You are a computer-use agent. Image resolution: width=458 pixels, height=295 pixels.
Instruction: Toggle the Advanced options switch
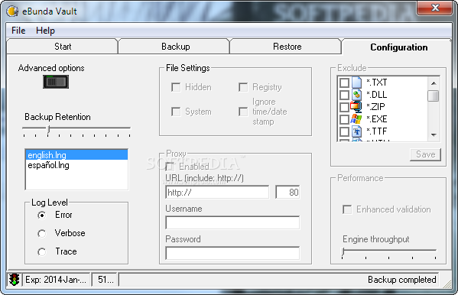point(56,82)
